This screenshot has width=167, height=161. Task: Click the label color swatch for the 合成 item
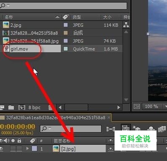65,33
